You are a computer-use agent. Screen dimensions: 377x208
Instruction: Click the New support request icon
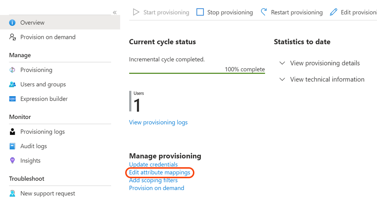(12, 193)
